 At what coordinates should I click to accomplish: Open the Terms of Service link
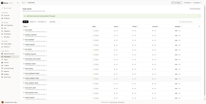click(x=113, y=102)
